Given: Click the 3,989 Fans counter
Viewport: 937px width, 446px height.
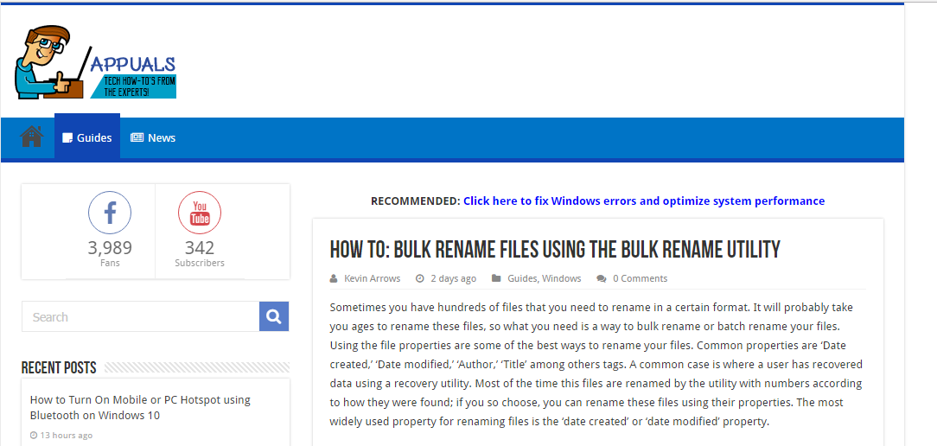Looking at the screenshot, I should pyautogui.click(x=110, y=248).
